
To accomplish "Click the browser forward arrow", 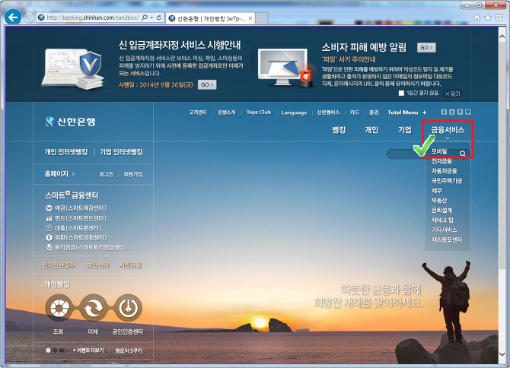I will (x=29, y=17).
